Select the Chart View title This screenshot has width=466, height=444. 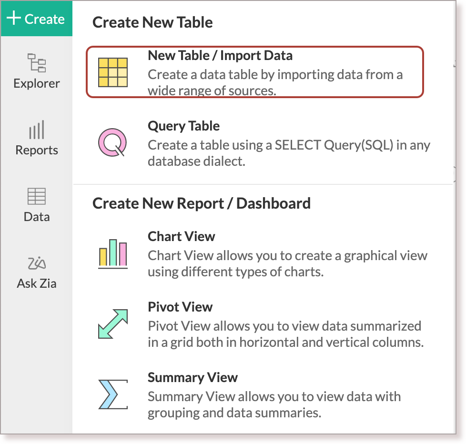pos(181,237)
